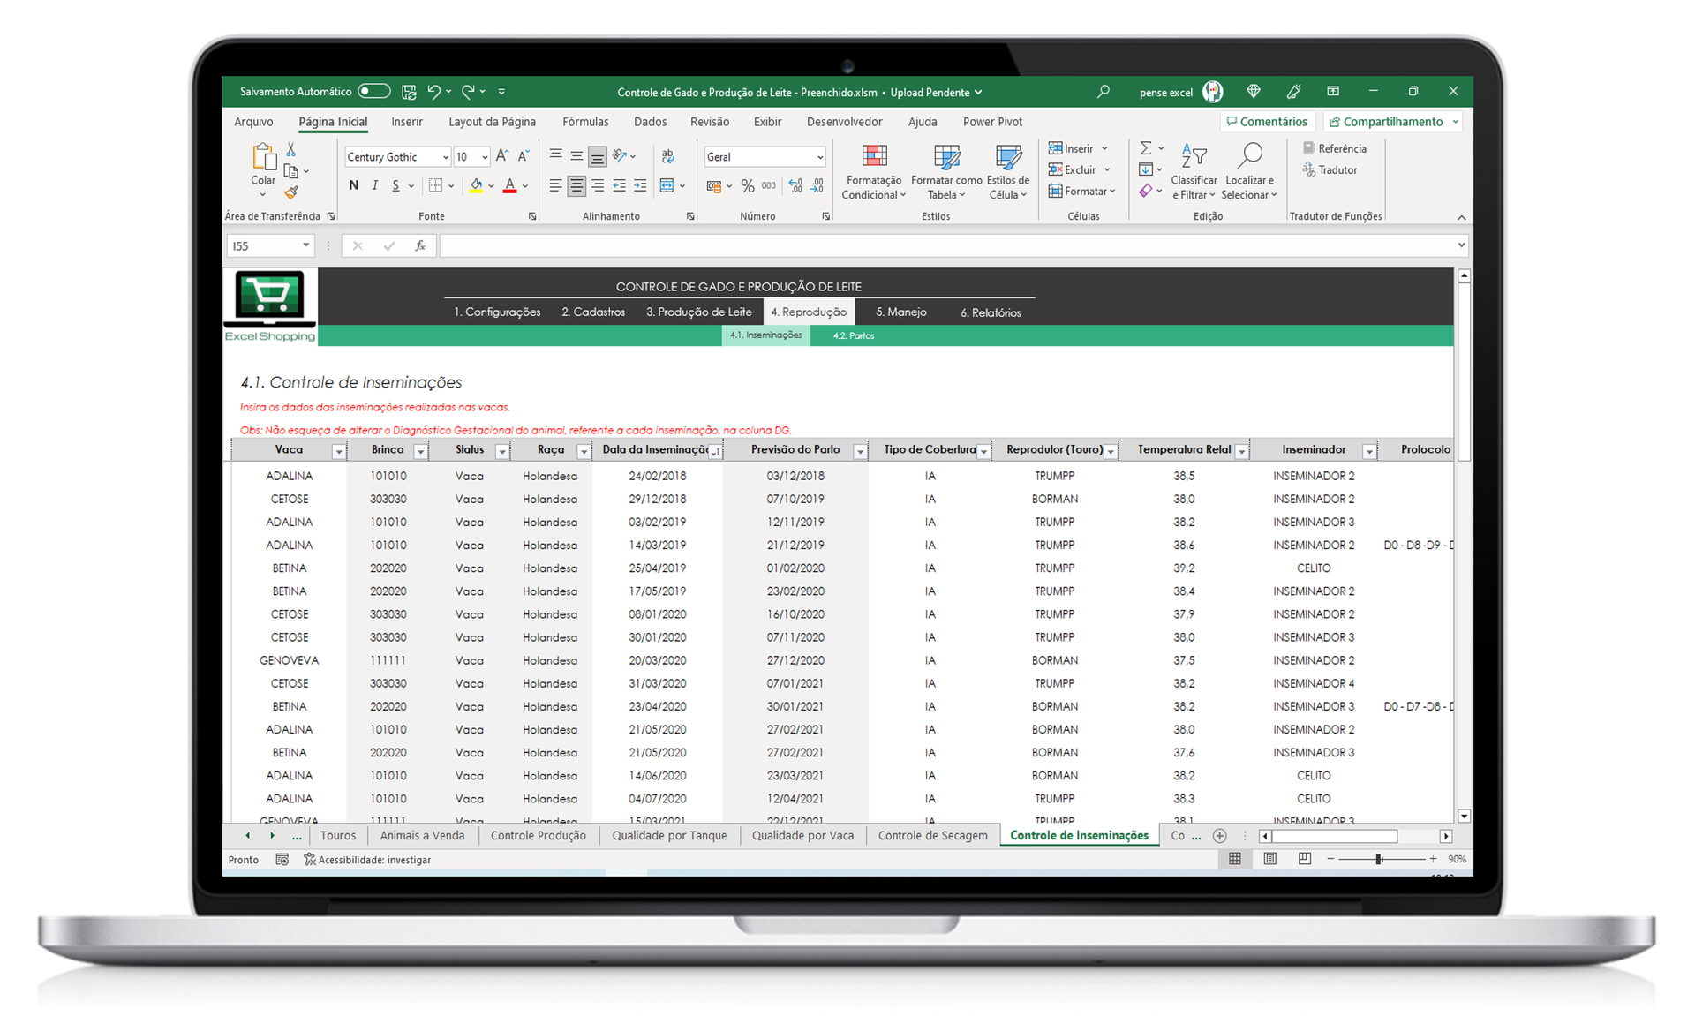Open the Fórmulas ribbon tab

tap(585, 122)
